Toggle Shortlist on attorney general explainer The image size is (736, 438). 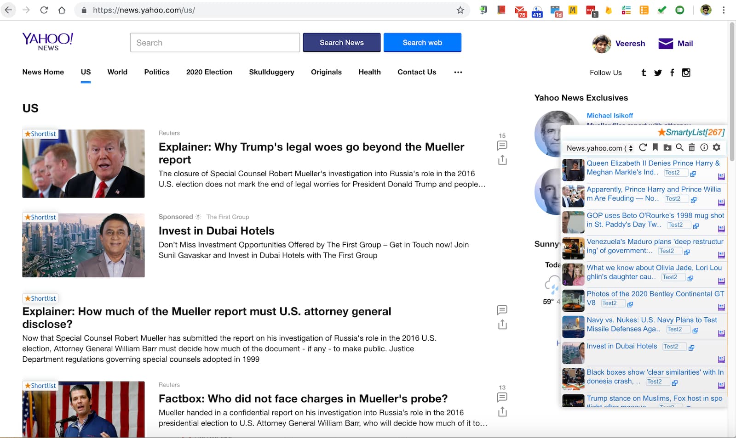[x=40, y=298]
